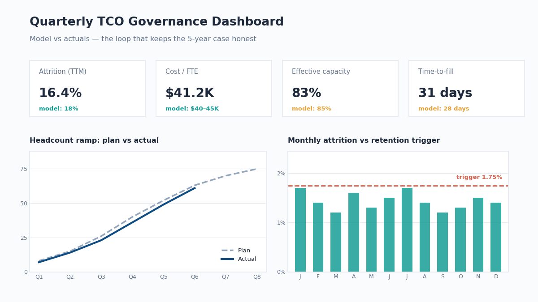
Task: Click 'model: $40–45K' text
Action: (192, 109)
